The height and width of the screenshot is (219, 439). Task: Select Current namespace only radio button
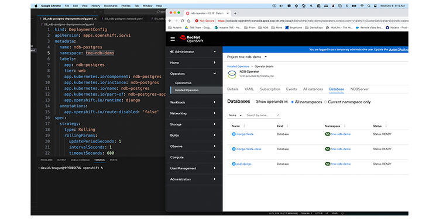[325, 102]
